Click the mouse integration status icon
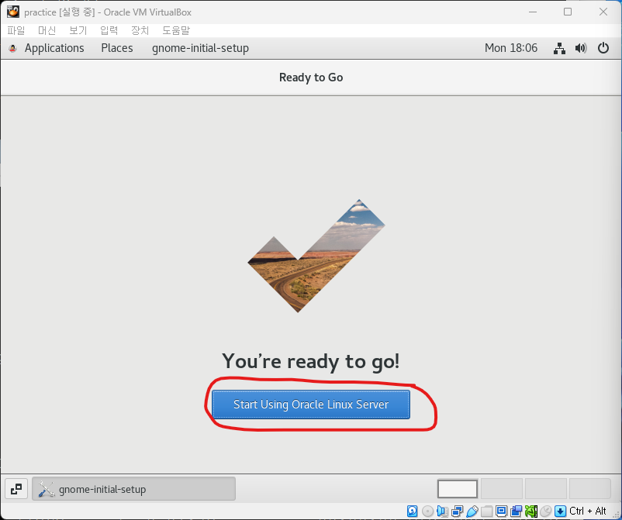The width and height of the screenshot is (622, 520). click(x=546, y=511)
